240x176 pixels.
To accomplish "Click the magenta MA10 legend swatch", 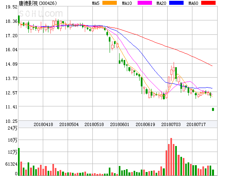I will click(x=145, y=3).
